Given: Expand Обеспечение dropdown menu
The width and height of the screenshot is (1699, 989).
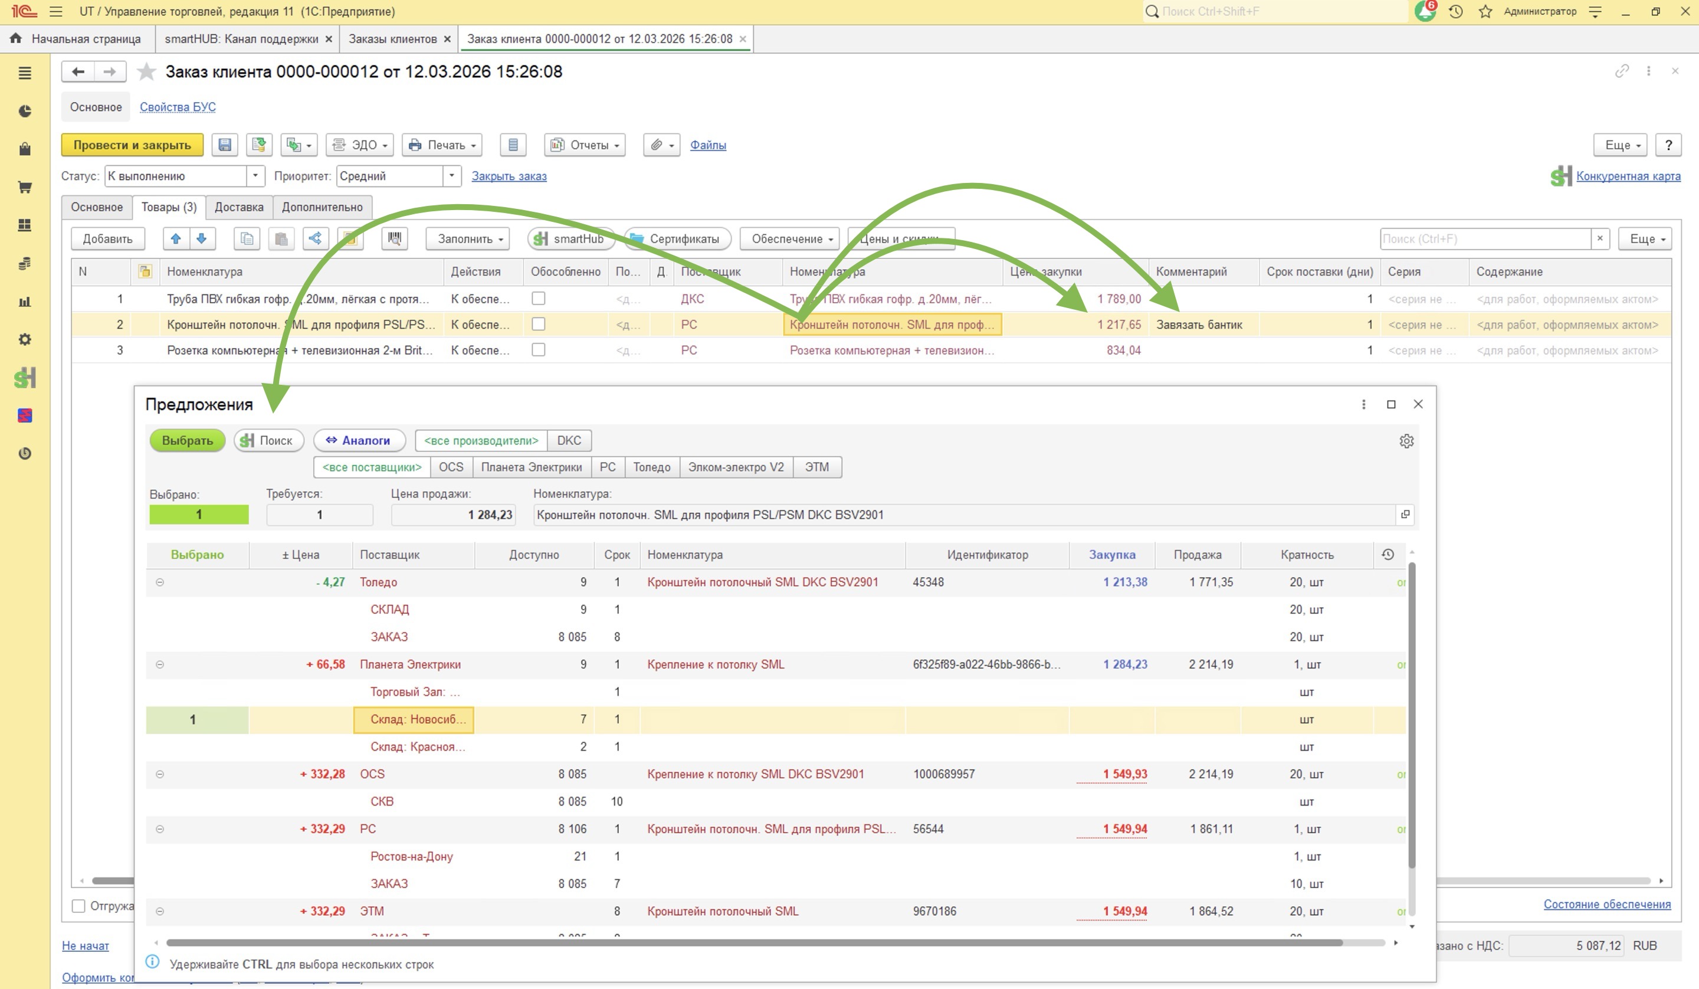Looking at the screenshot, I should tap(789, 239).
